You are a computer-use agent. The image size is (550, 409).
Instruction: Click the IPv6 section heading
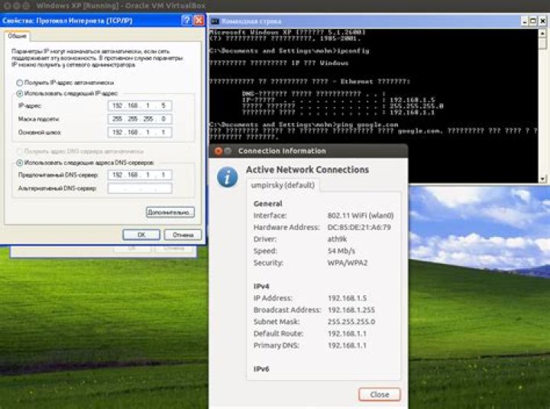pos(261,369)
